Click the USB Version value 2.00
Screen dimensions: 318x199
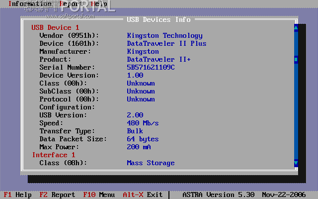[135, 115]
